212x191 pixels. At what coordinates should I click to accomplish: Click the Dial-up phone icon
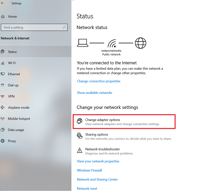tap(2, 85)
